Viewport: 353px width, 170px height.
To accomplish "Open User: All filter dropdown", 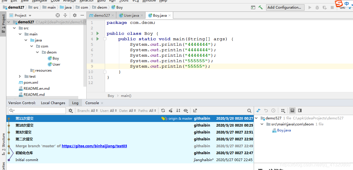I will click(109, 110).
